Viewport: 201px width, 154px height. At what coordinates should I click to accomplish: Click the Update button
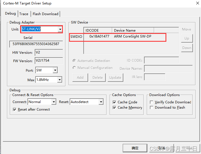(x=115, y=78)
